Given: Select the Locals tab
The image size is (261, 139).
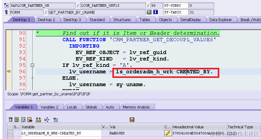Looking at the screenshot, I should (72, 107).
